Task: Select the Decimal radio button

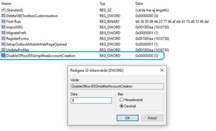Action: pyautogui.click(x=121, y=106)
